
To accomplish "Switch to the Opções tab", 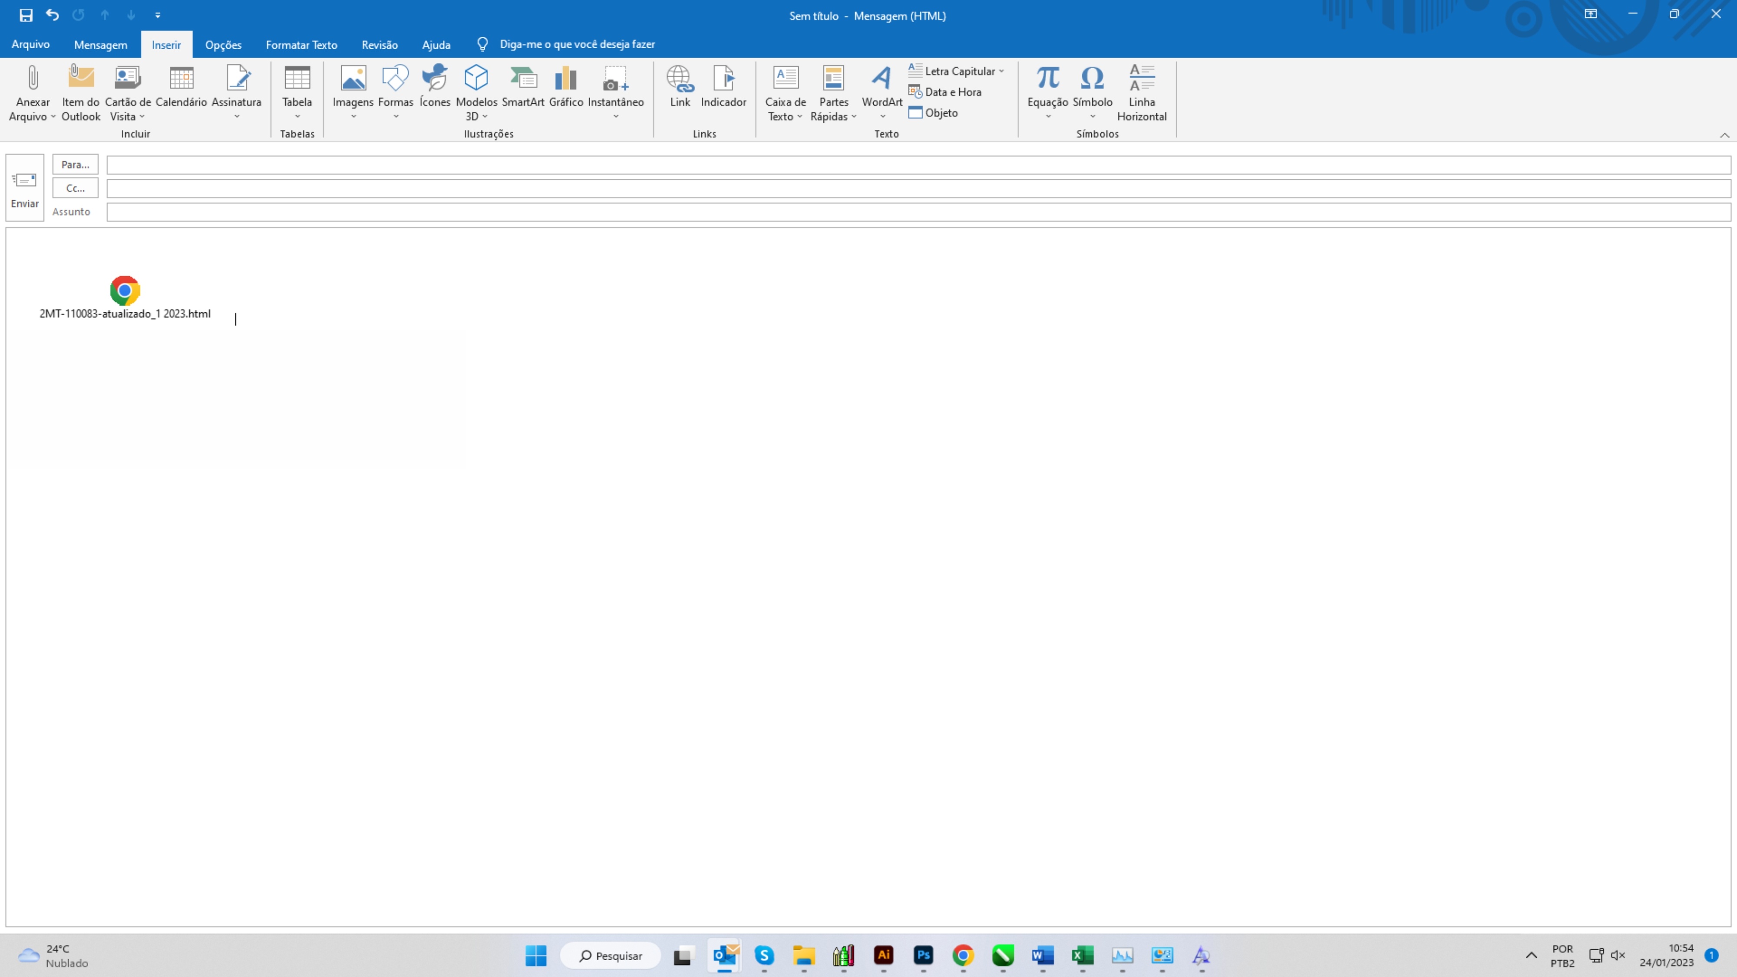I will 223,44.
